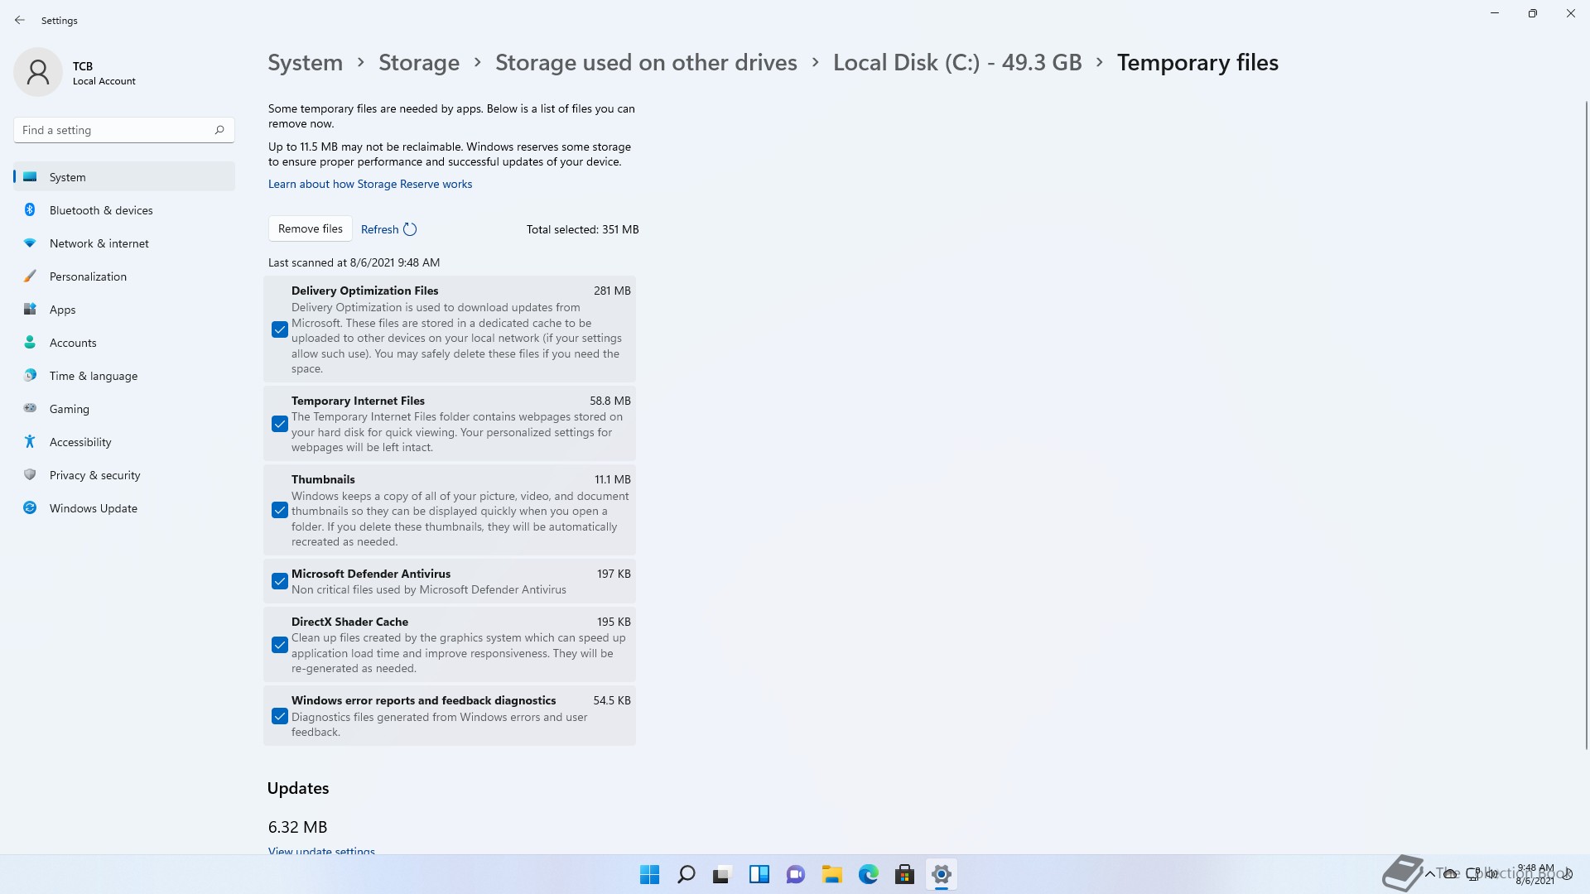Click the 58.8 MB size value
This screenshot has height=894, width=1590.
click(610, 401)
